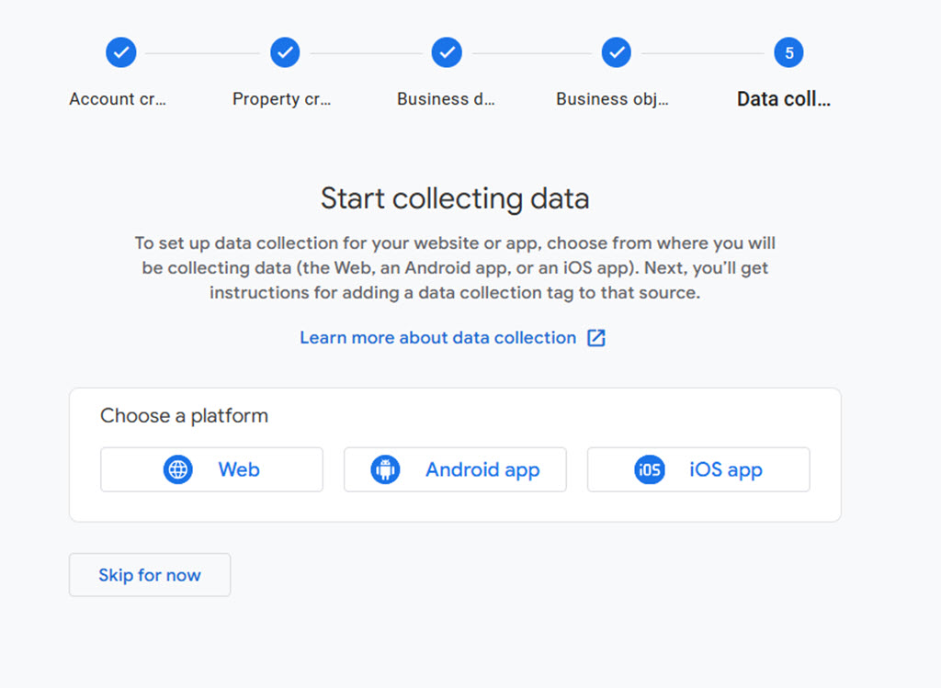Click the Android robot icon

pyautogui.click(x=385, y=469)
